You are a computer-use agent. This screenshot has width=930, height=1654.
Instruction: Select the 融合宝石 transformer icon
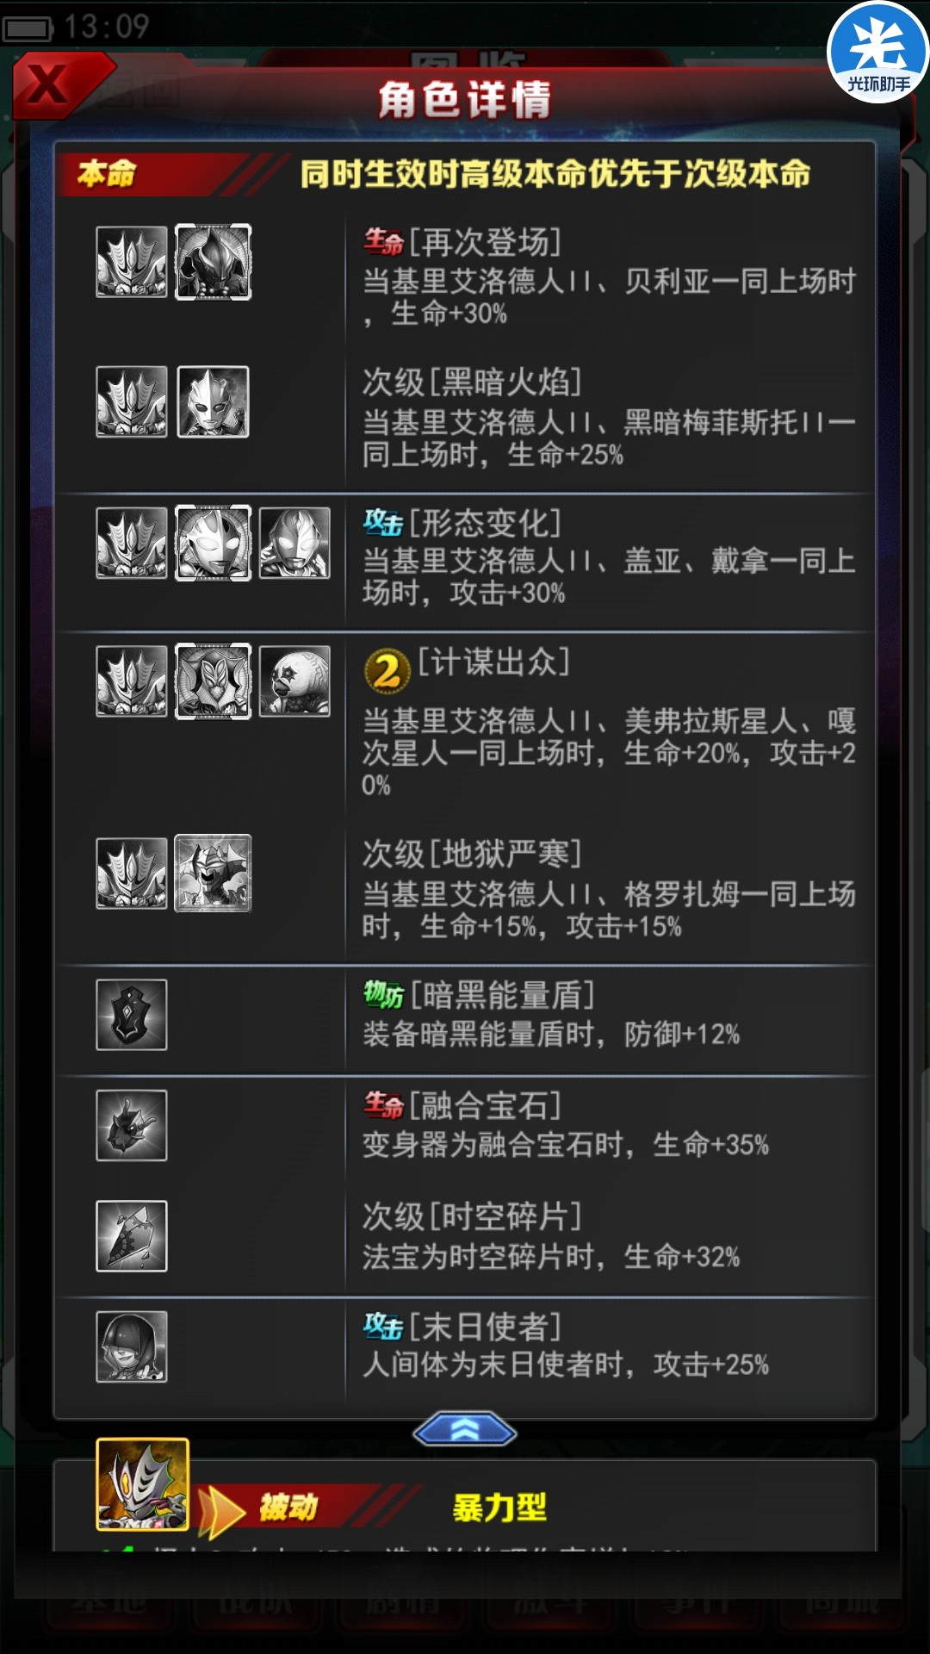coord(132,1125)
